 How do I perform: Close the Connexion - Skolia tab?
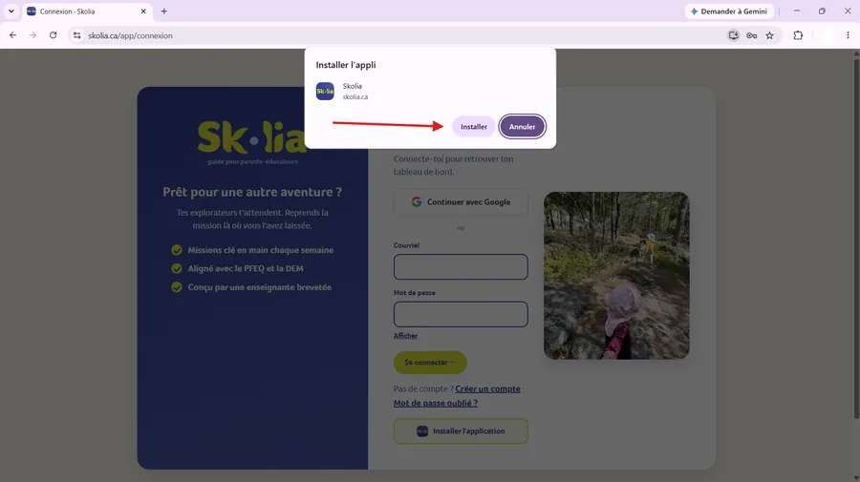(x=143, y=10)
